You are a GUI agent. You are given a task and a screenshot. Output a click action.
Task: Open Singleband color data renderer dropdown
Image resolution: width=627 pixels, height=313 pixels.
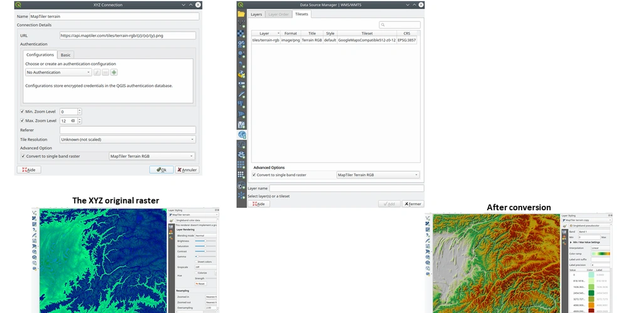[196, 220]
